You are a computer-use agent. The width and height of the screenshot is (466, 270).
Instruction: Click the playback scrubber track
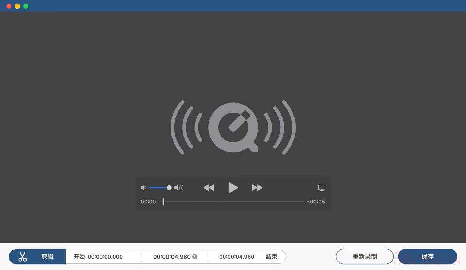(233, 201)
